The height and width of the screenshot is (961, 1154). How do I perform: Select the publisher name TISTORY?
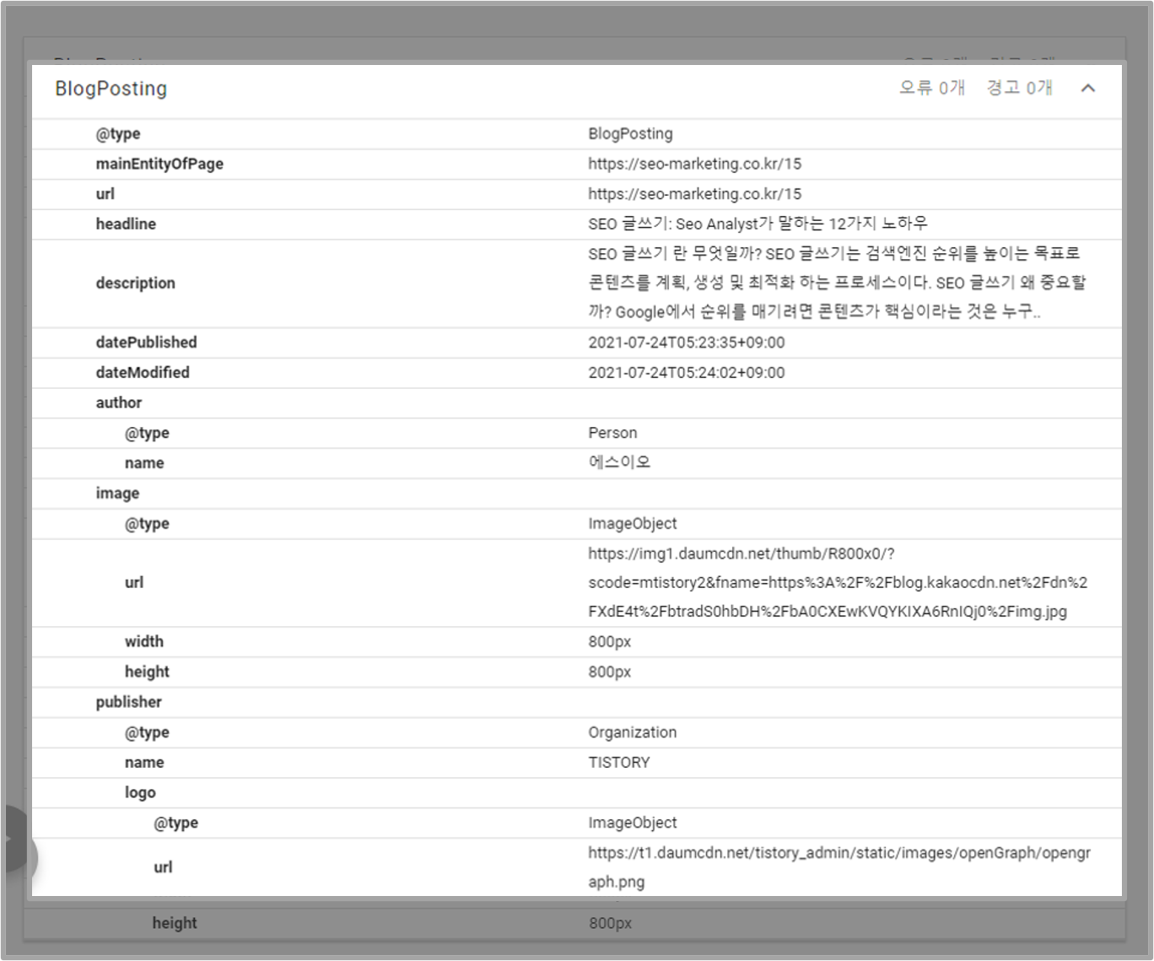click(619, 762)
